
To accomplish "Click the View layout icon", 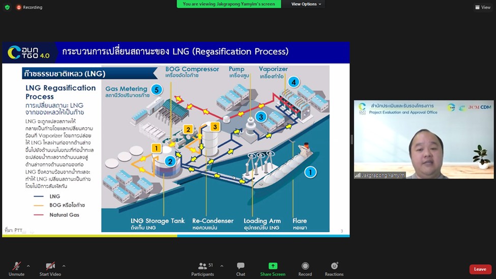I will [x=483, y=7].
